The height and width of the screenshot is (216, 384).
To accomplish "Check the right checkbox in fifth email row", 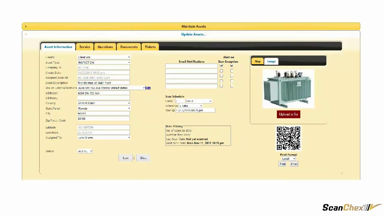I will [x=232, y=86].
